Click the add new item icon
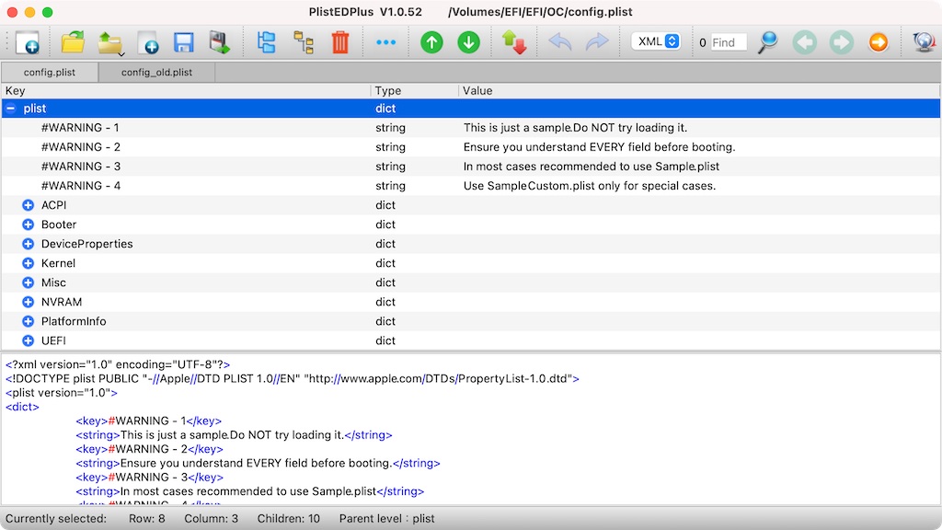This screenshot has width=942, height=530. (x=148, y=43)
